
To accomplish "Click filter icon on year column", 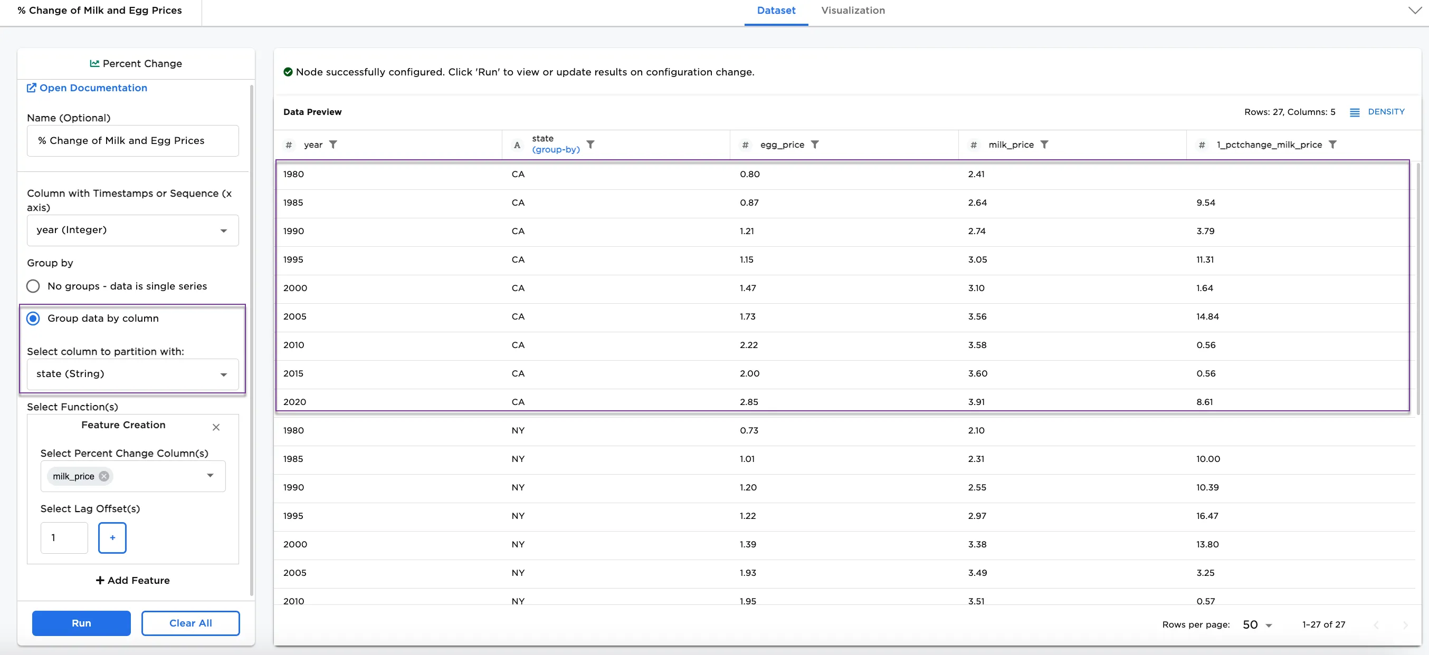I will [333, 145].
